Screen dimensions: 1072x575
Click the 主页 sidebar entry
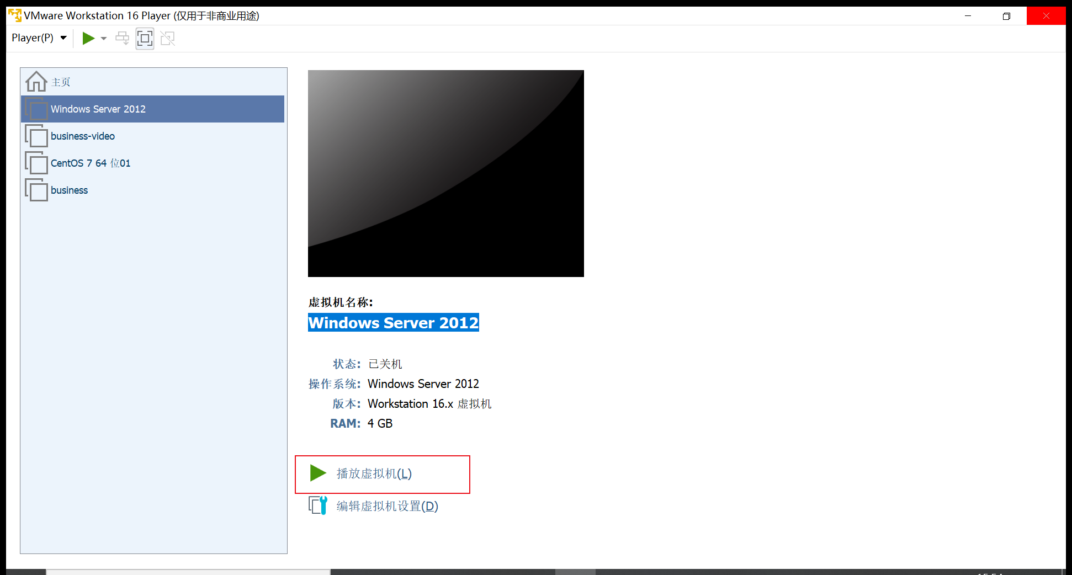(x=61, y=81)
